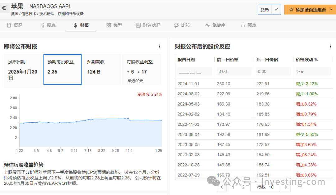Click the 2024-08-02 report date cell
Image resolution: width=336 pixels, height=195 pixels.
coord(188,94)
